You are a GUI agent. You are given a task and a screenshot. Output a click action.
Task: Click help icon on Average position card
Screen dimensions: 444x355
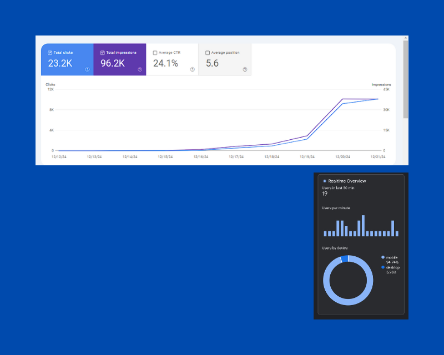point(245,69)
